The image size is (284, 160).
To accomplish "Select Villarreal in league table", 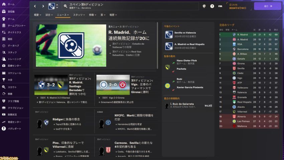I will pos(249,111).
